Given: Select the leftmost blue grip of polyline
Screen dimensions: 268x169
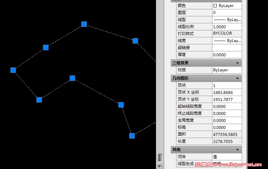Looking at the screenshot, I should 13,70.
